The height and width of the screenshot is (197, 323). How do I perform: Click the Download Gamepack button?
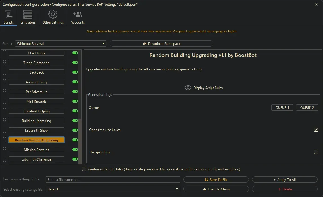(x=161, y=44)
